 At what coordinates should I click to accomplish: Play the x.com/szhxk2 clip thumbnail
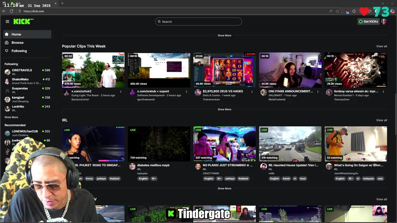coord(93,70)
